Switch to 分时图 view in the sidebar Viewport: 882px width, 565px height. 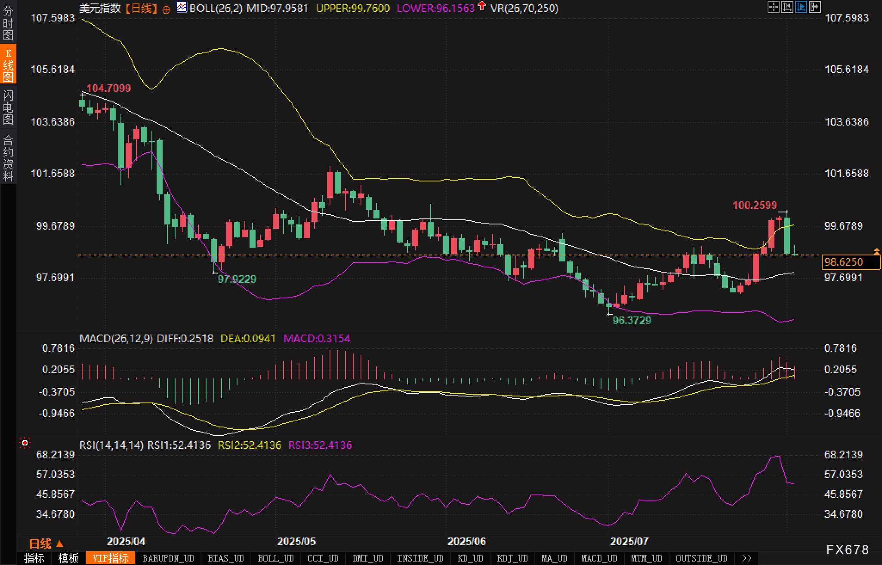point(8,23)
